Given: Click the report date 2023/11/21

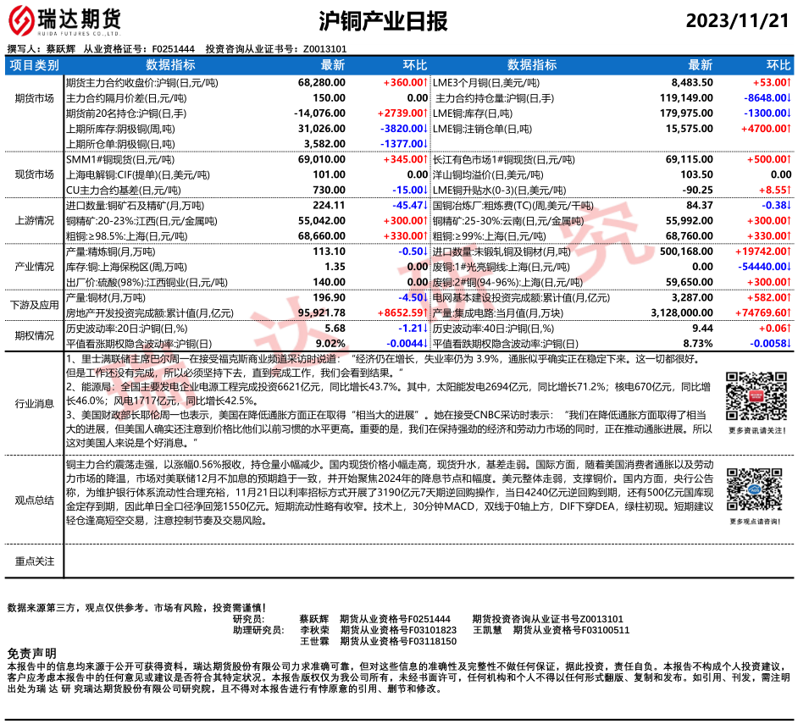Looking at the screenshot, I should [737, 21].
